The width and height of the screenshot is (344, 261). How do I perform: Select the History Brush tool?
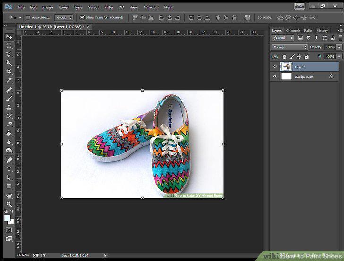click(x=9, y=116)
